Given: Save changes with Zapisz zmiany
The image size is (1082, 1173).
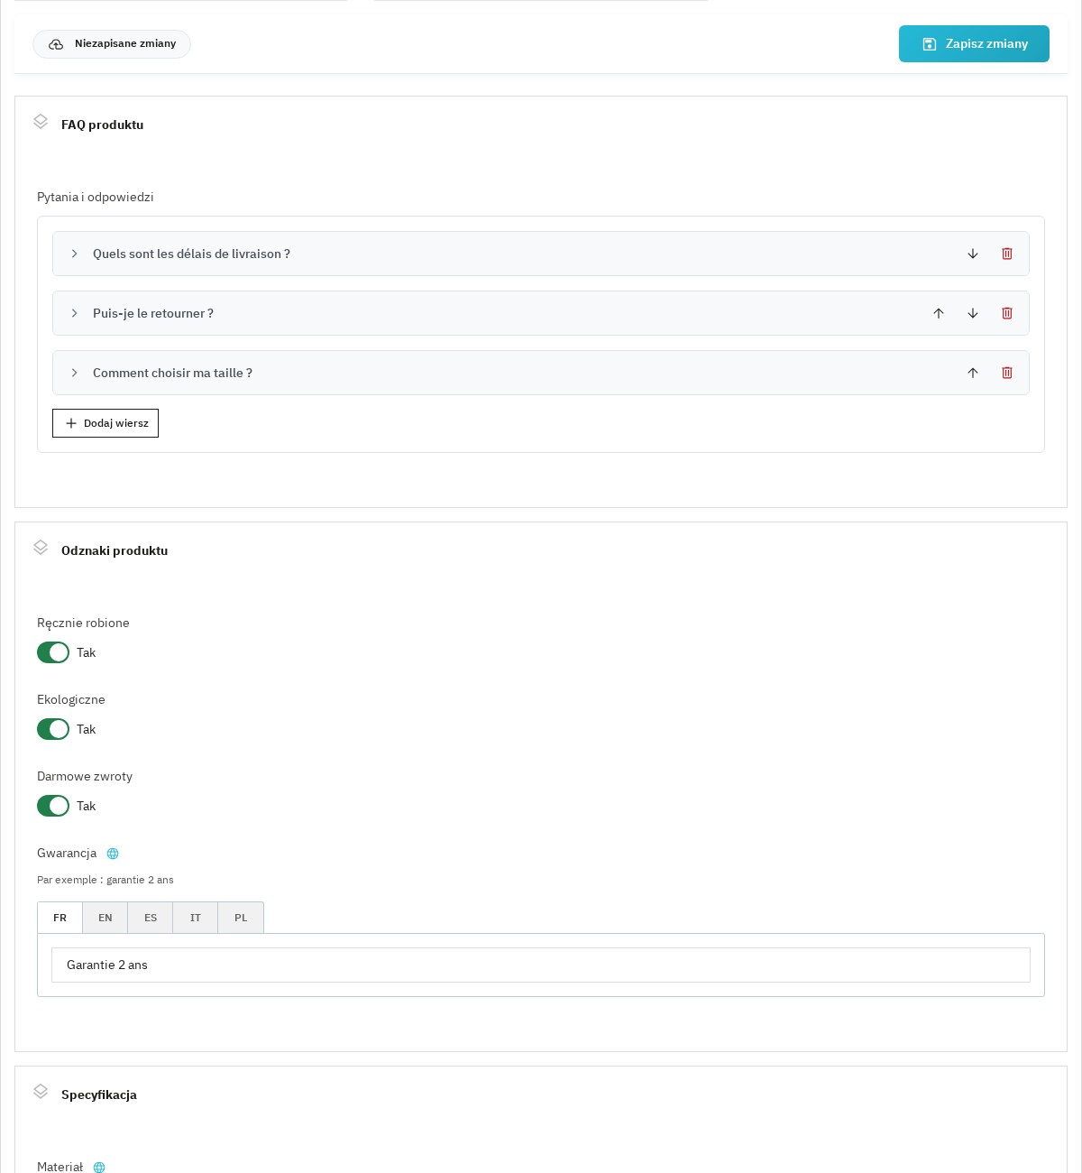Looking at the screenshot, I should (x=974, y=43).
